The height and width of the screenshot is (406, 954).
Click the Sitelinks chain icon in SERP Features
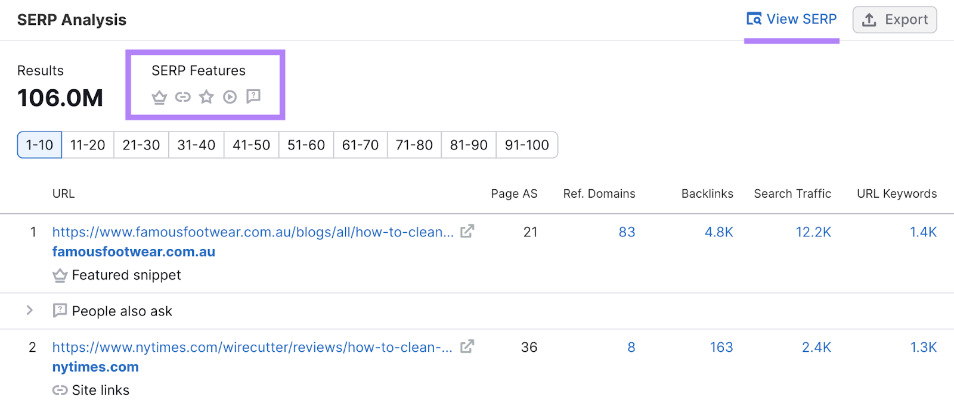point(182,96)
